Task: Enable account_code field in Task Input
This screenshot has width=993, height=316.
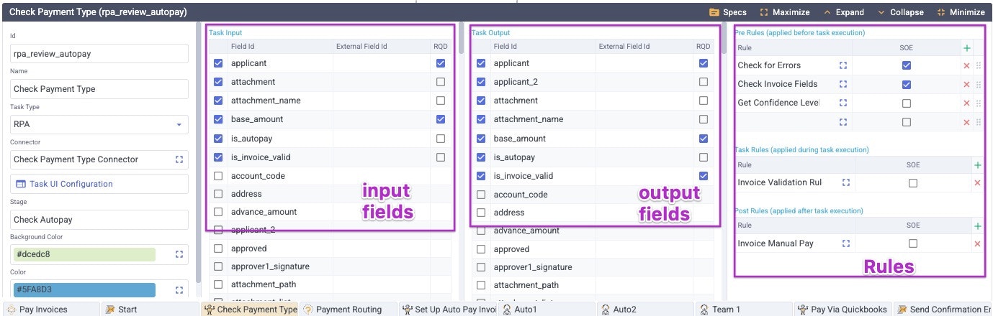Action: click(x=218, y=175)
